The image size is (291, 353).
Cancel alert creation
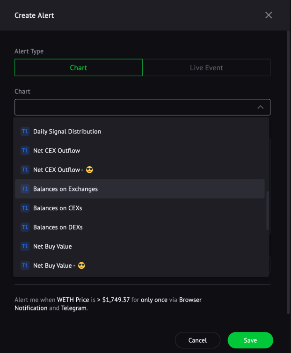[197, 340]
